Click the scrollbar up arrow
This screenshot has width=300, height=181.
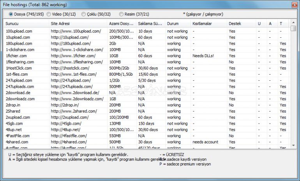(x=293, y=23)
